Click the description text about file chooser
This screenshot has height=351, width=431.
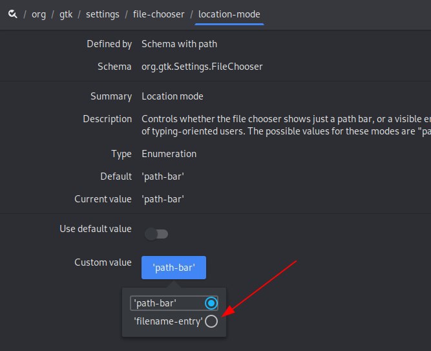[286, 125]
